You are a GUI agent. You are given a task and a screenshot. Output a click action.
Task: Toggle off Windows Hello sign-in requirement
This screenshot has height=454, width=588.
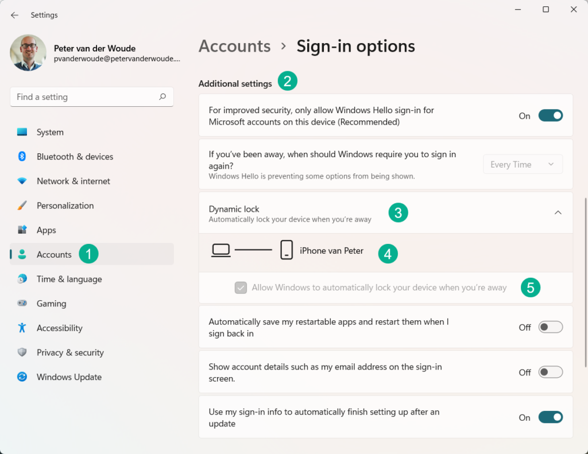[550, 115]
